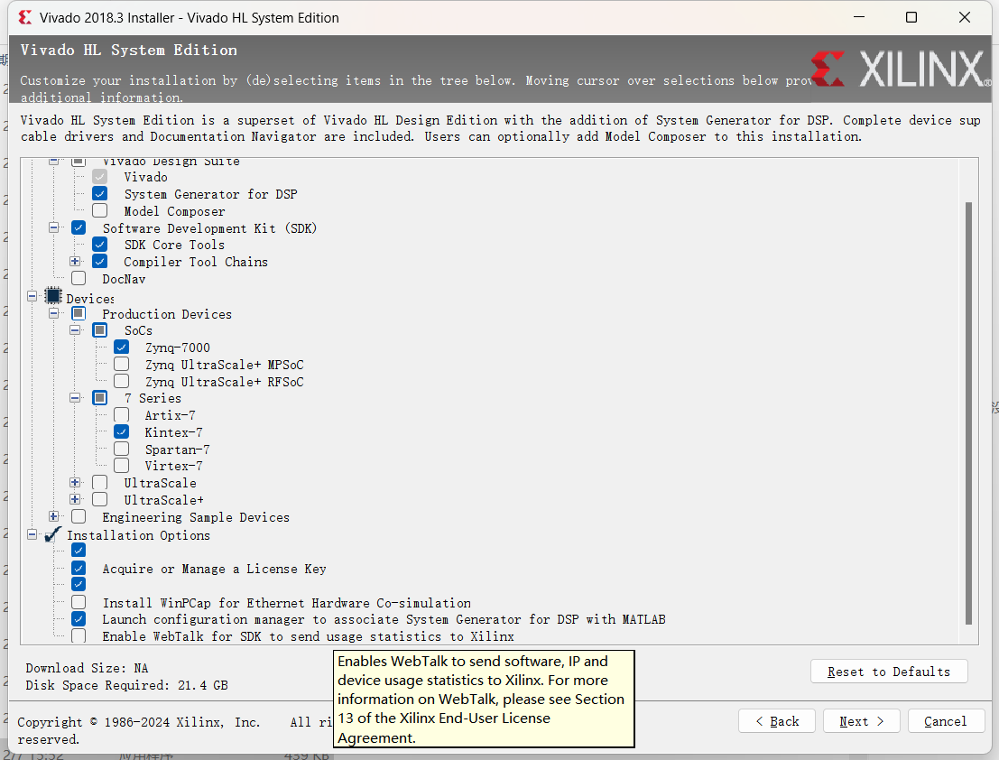Select the Production Devices label
The width and height of the screenshot is (999, 760).
coord(167,314)
